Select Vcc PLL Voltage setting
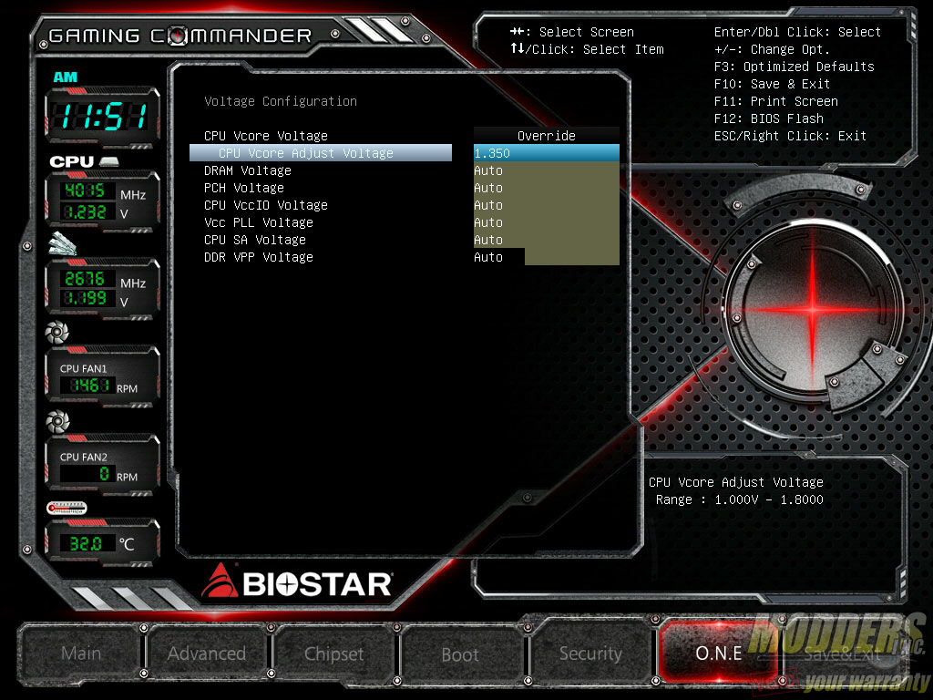The height and width of the screenshot is (700, 933). [x=259, y=222]
